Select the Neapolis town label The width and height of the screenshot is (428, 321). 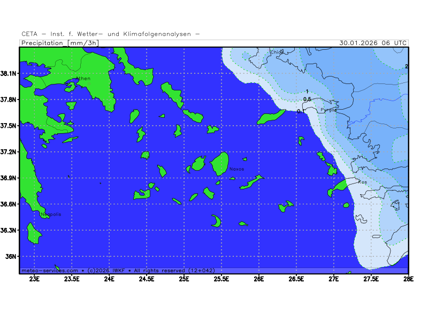pos(51,215)
